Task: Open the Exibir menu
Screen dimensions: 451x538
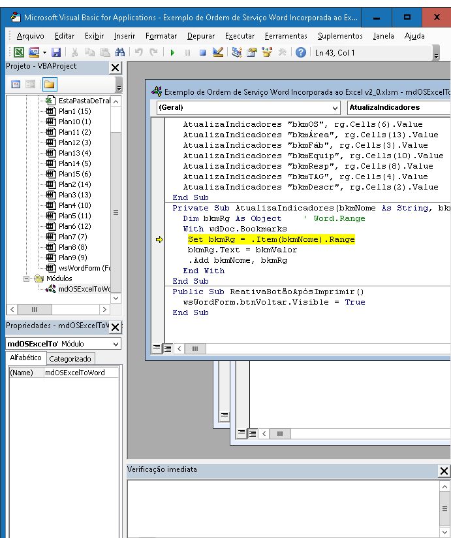Action: [94, 36]
